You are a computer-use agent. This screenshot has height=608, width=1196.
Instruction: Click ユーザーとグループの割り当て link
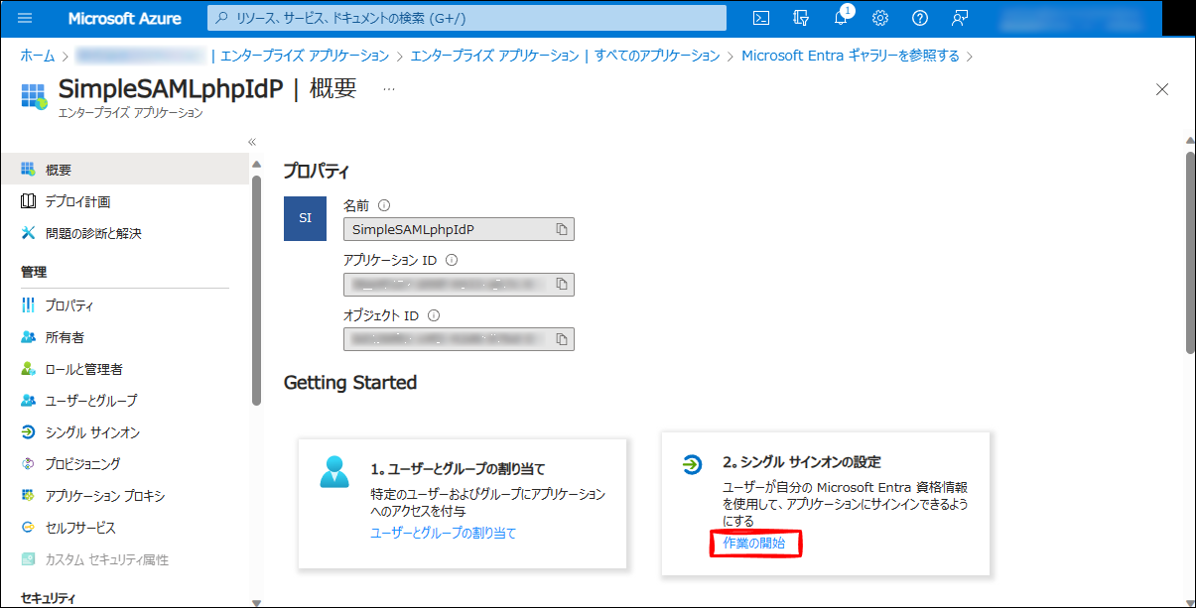[x=443, y=533]
